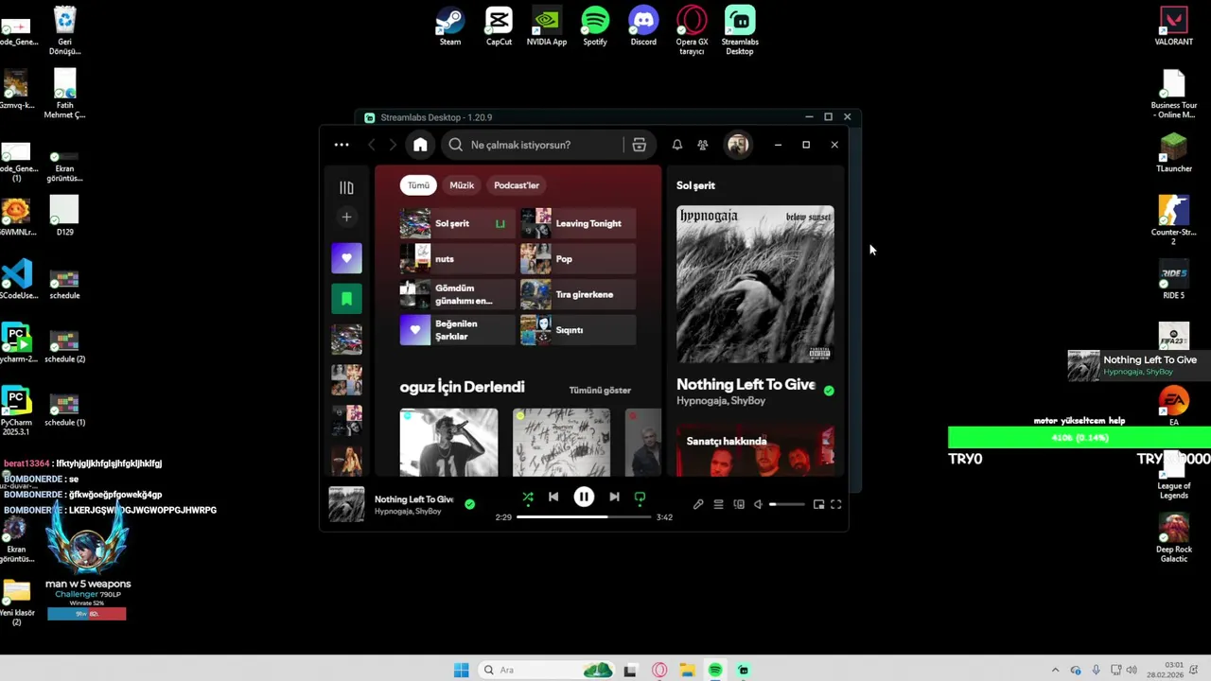
Task: Open the Spotify three-dot menu
Action: [342, 145]
